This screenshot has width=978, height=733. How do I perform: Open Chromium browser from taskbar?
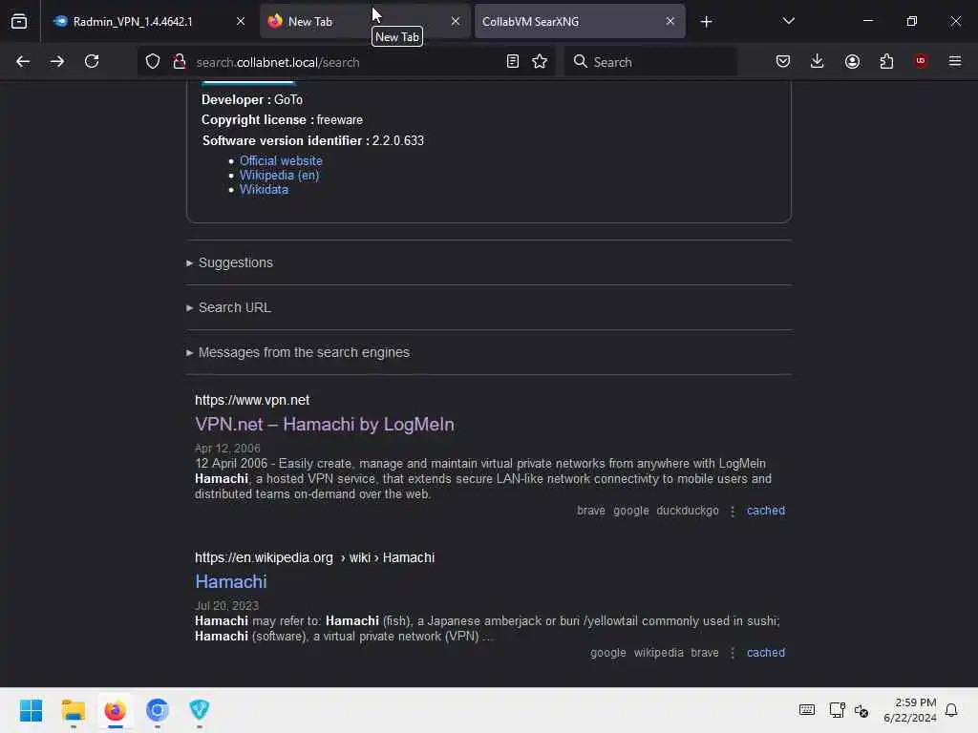click(158, 710)
